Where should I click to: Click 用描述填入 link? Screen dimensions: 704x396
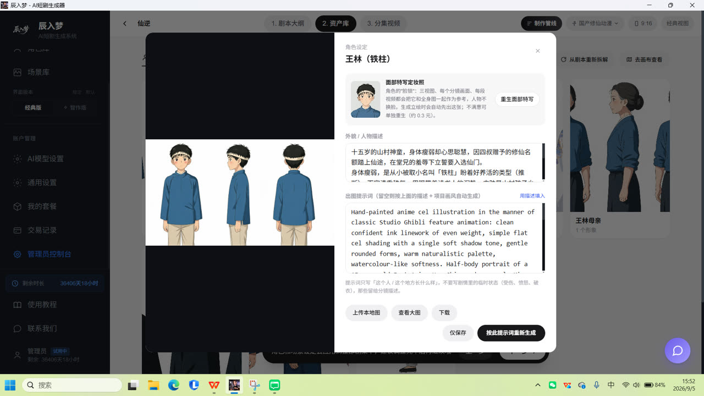tap(532, 196)
